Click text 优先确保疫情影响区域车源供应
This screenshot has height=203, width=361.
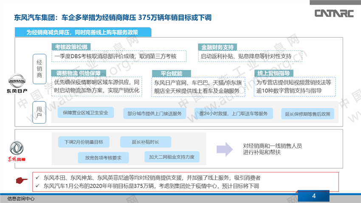(97, 86)
